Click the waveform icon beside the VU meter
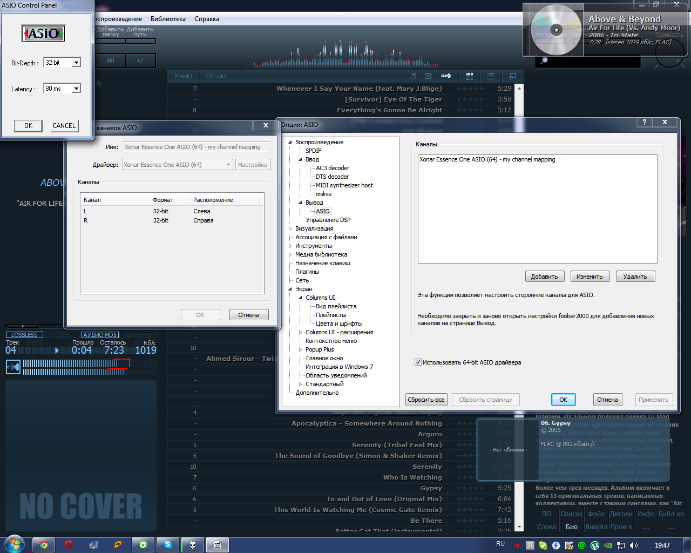The image size is (691, 553). (x=13, y=367)
